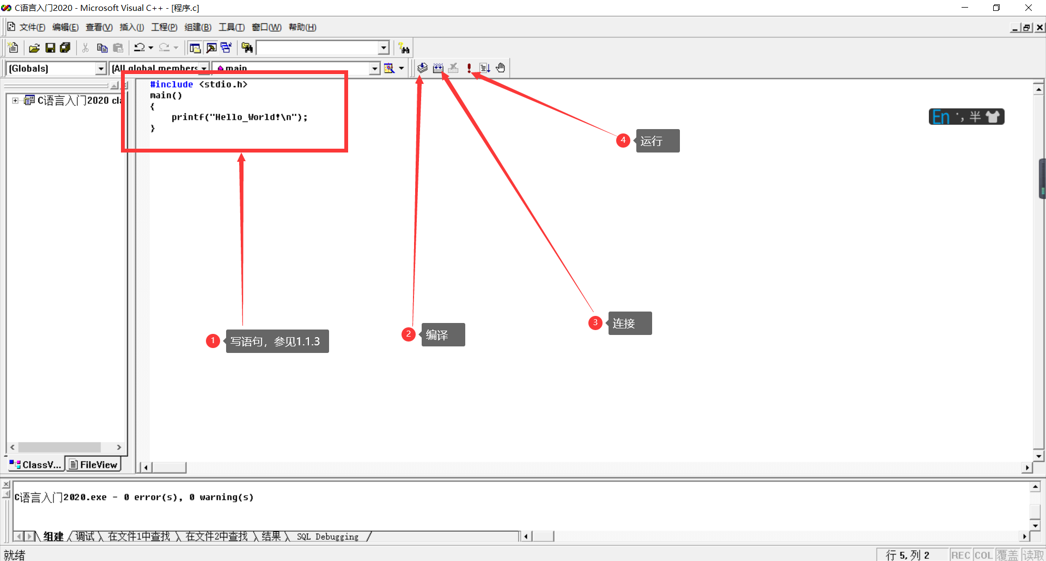
Task: Open the (Globals) class dropdown
Action: click(x=101, y=69)
